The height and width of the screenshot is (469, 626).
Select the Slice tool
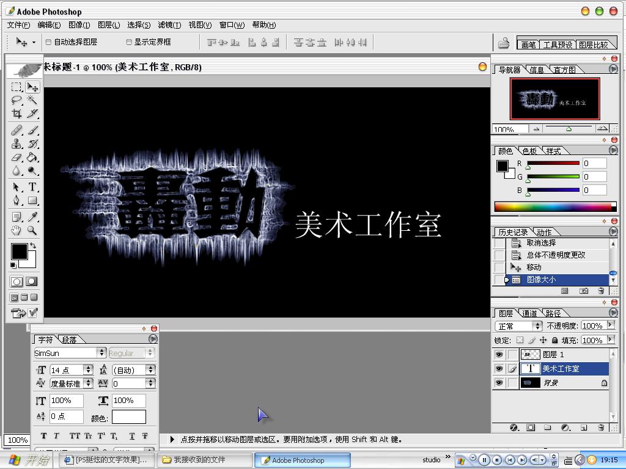32,114
